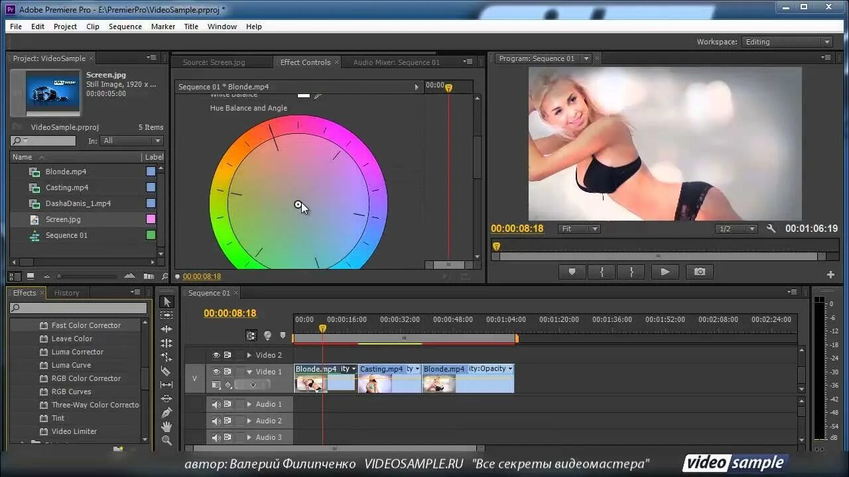
Task: Select Fast Color Corrector effect
Action: point(86,325)
